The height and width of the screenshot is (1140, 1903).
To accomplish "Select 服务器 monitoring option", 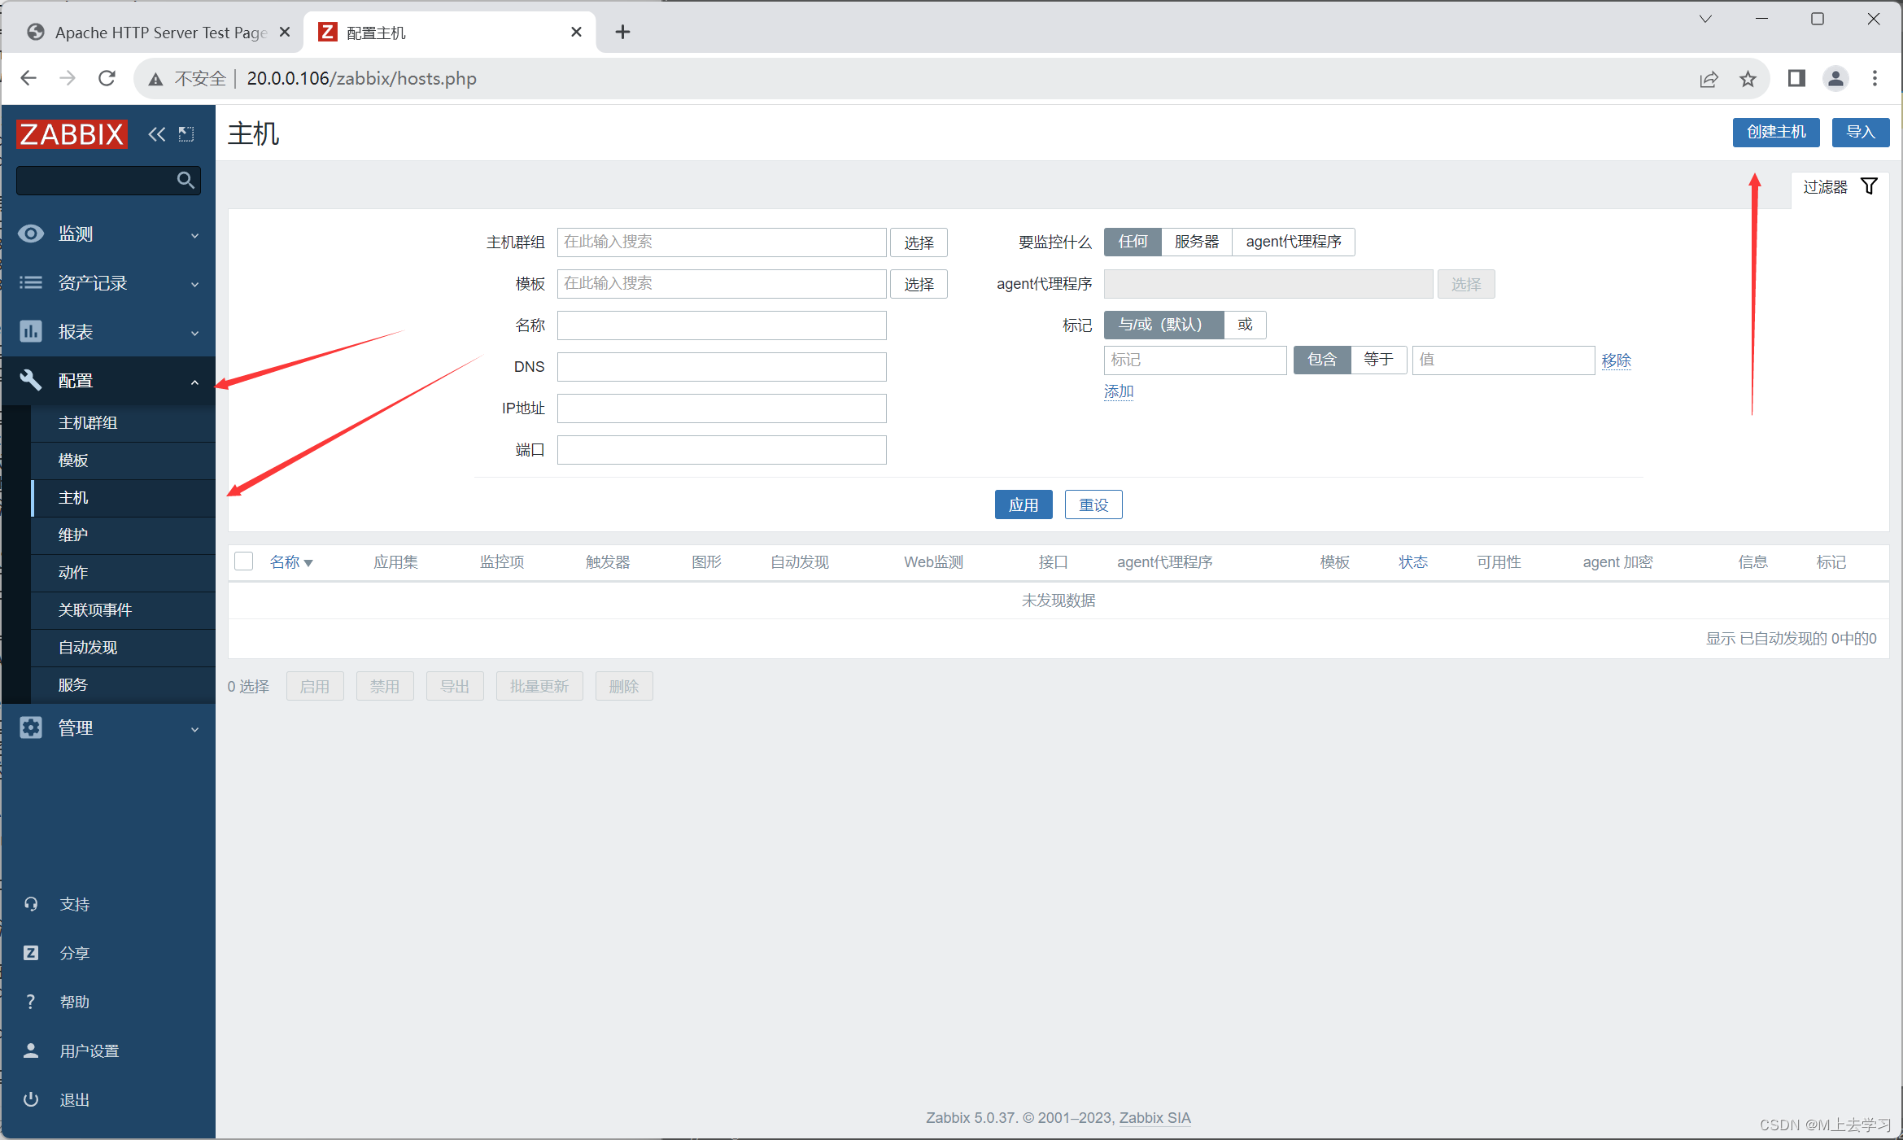I will point(1197,242).
